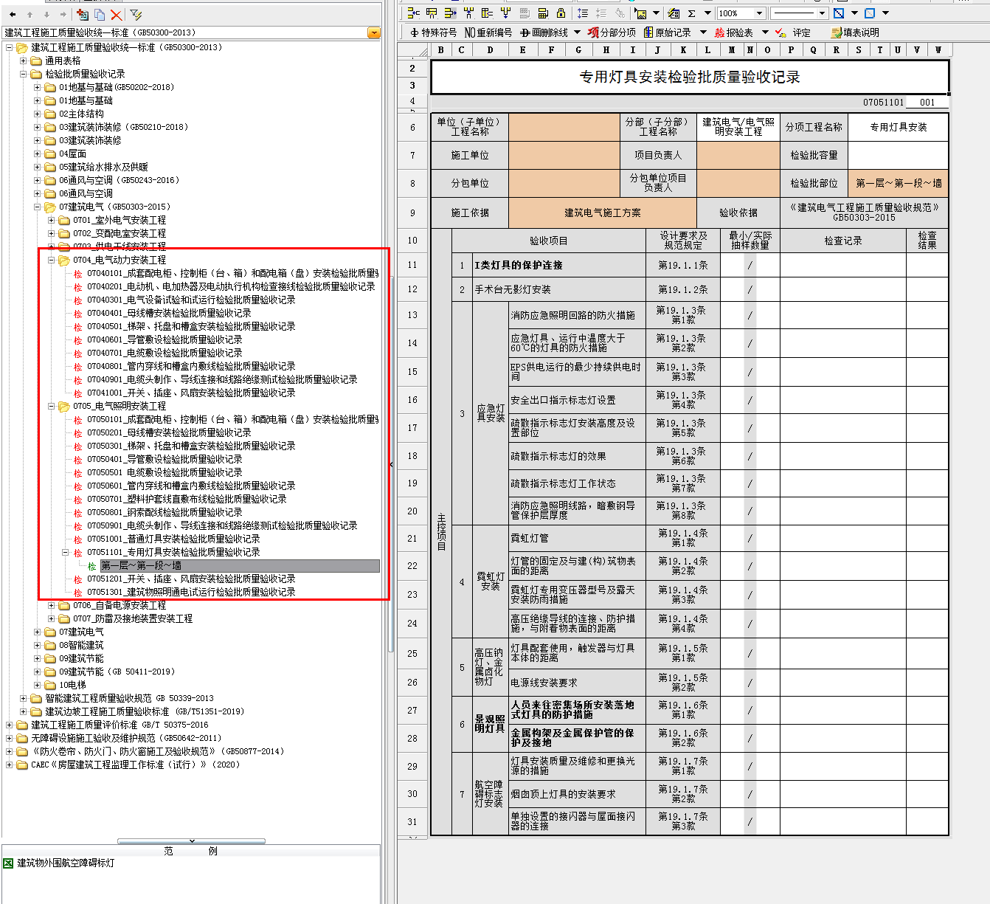
Task: Collapse the 0704_电气动力安装工程 node
Action: pyautogui.click(x=52, y=260)
